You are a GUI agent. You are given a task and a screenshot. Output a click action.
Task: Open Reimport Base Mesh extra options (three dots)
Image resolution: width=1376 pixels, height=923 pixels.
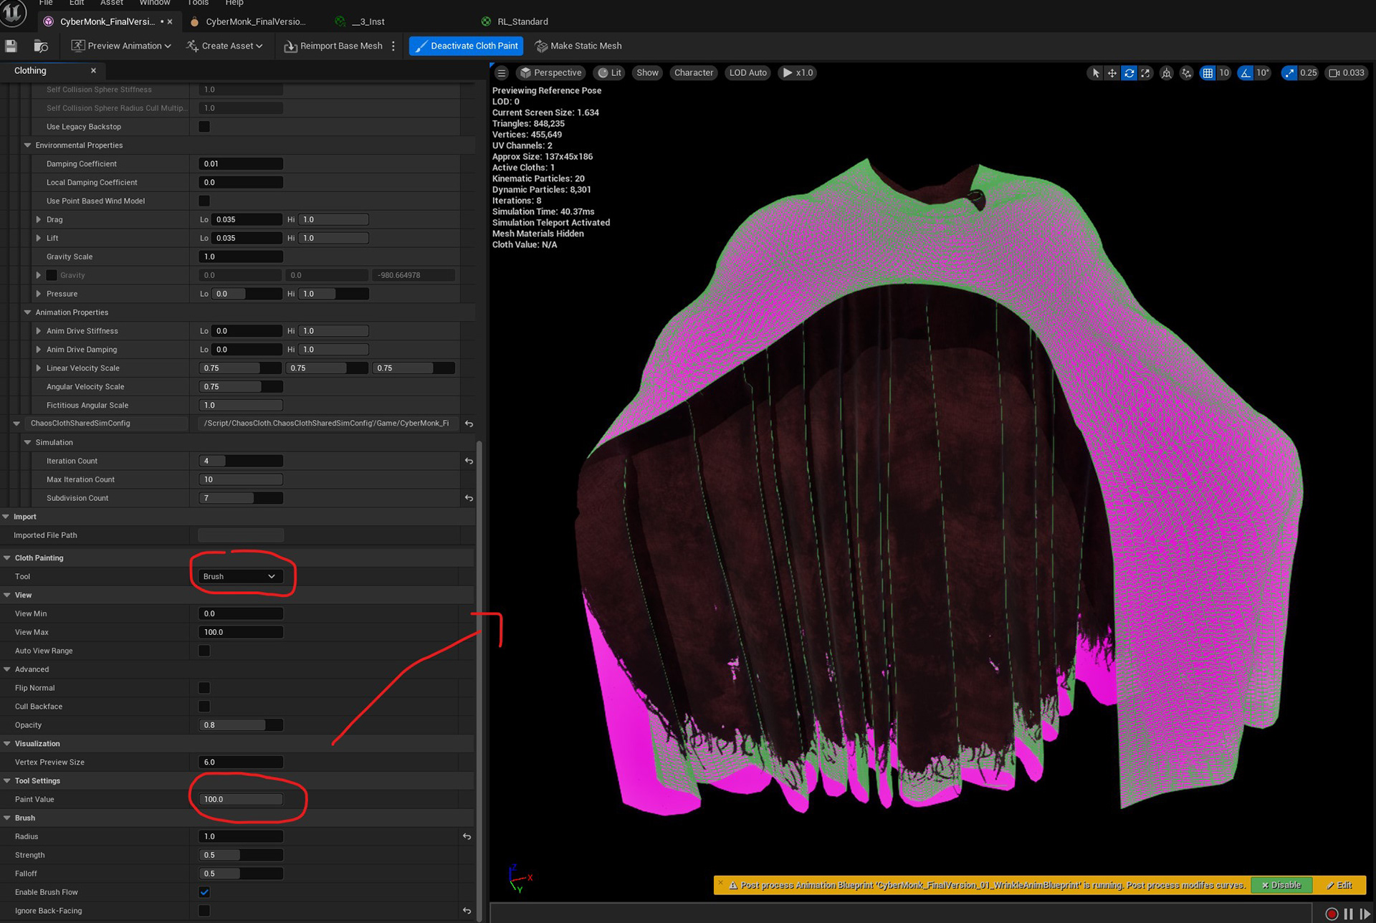[x=393, y=46]
